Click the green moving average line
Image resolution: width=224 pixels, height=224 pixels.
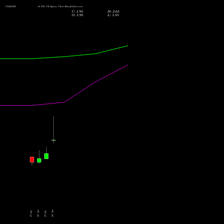(64, 56)
